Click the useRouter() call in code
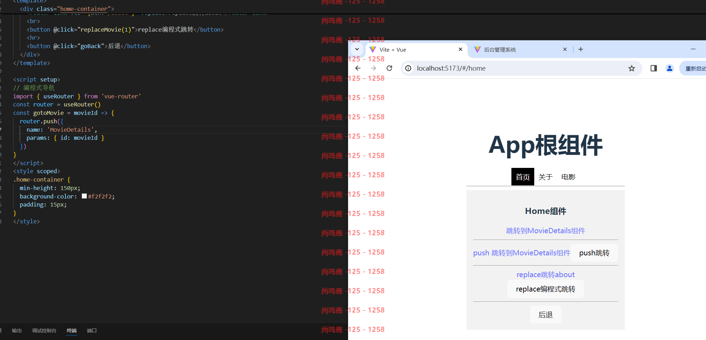 tap(82, 104)
